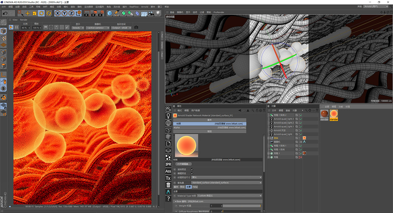Screen dimensions: 393x213
Task: Click the Arnold light bulb sidebar icon
Action: [168, 116]
